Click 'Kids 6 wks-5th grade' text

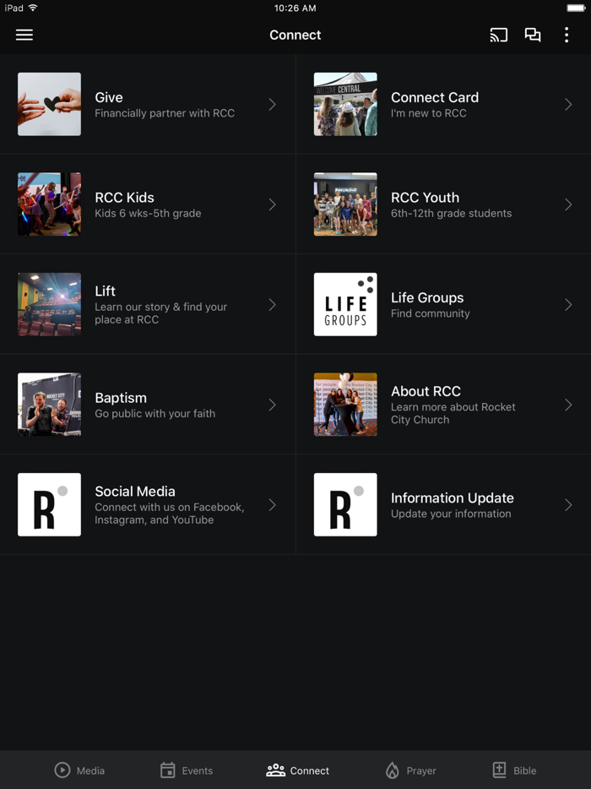(x=148, y=214)
